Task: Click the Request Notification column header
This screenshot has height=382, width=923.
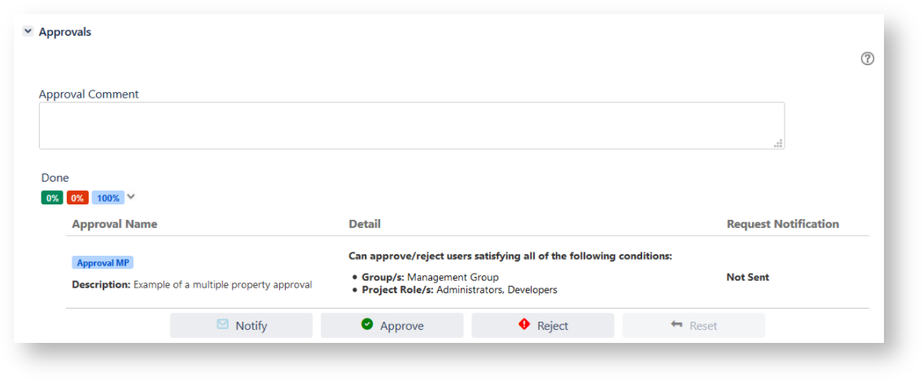Action: coord(782,224)
